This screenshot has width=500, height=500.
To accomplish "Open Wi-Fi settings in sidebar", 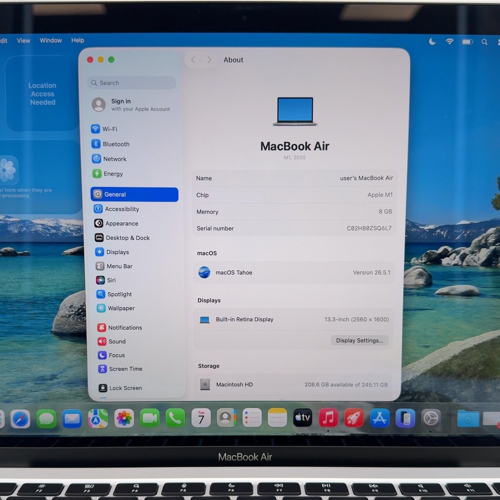I will click(x=104, y=129).
